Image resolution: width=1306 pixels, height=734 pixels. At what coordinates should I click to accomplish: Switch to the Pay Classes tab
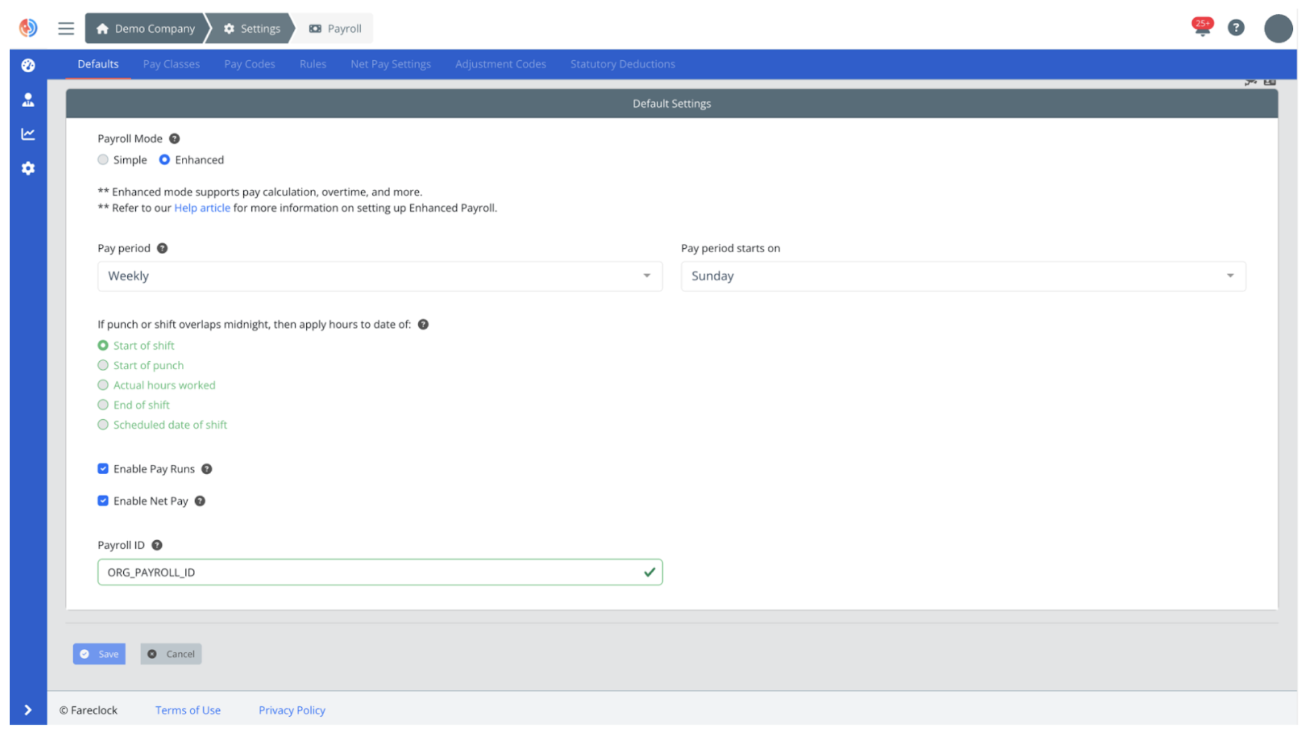171,64
